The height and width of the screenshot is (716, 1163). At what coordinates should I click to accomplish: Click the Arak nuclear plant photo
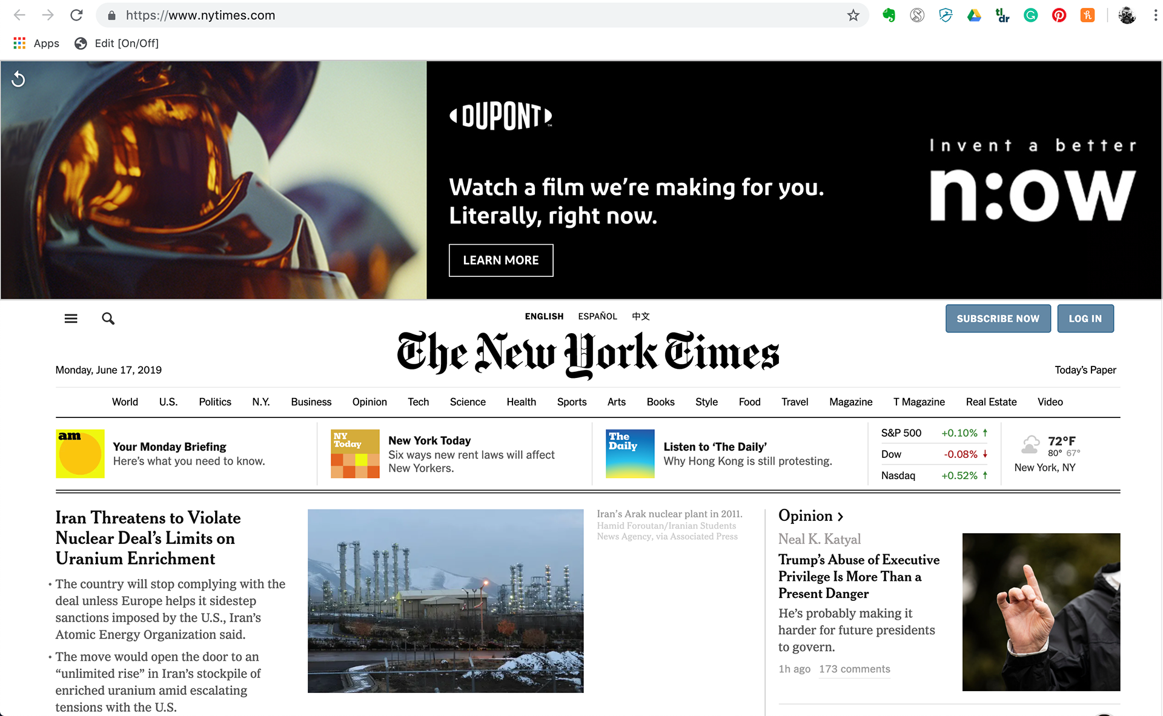pyautogui.click(x=445, y=601)
